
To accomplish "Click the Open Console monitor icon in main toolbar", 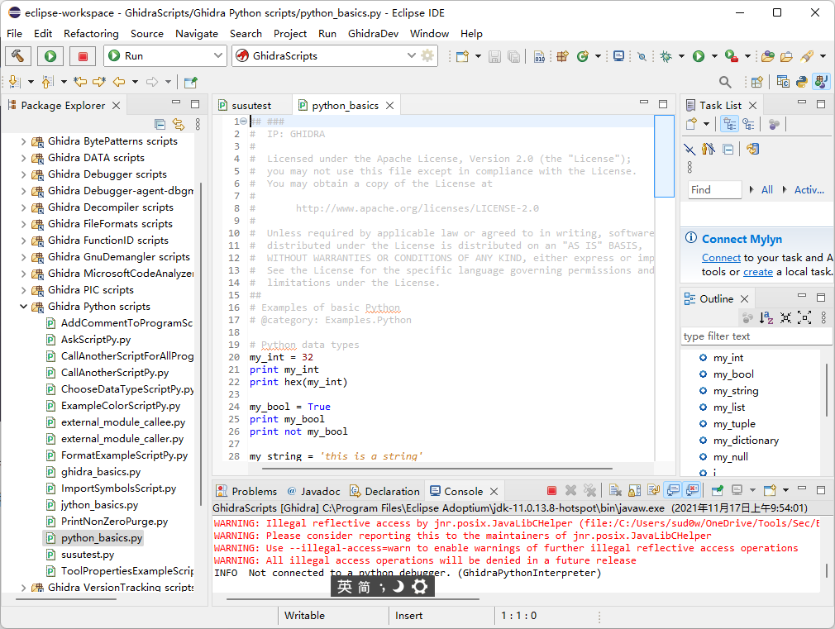I will pyautogui.click(x=618, y=56).
